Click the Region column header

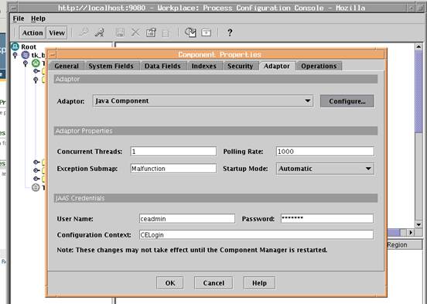point(404,245)
